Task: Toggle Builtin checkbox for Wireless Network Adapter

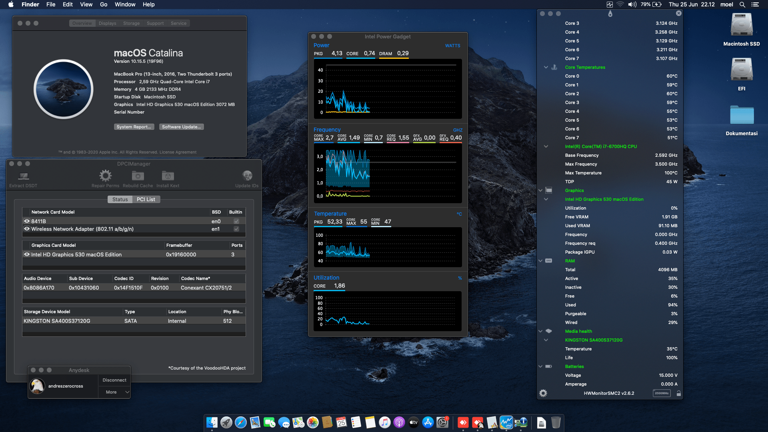Action: point(236,229)
